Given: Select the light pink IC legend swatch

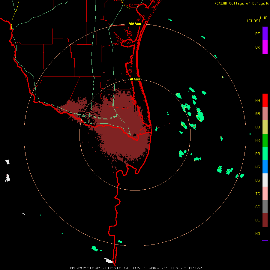Looking at the screenshot, I should coord(265,193).
